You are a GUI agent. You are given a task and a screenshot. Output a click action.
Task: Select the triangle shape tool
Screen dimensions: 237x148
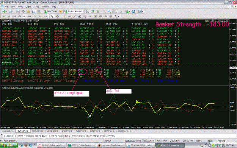106,16
